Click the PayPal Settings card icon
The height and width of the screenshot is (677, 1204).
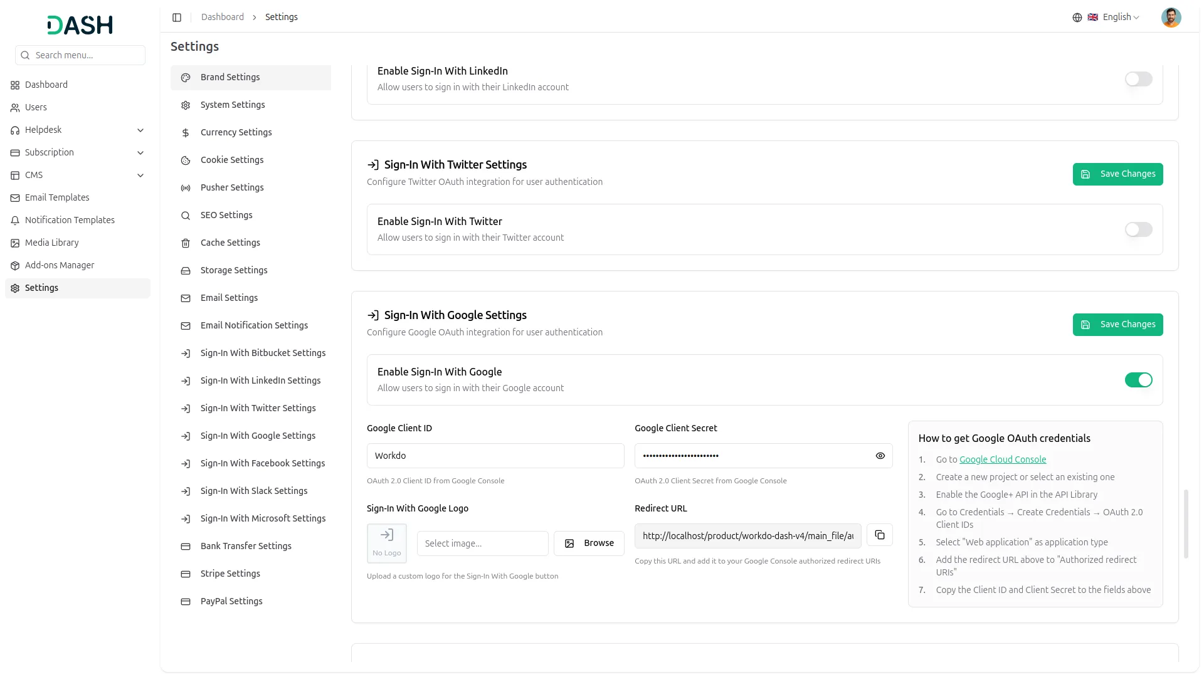[x=186, y=602]
